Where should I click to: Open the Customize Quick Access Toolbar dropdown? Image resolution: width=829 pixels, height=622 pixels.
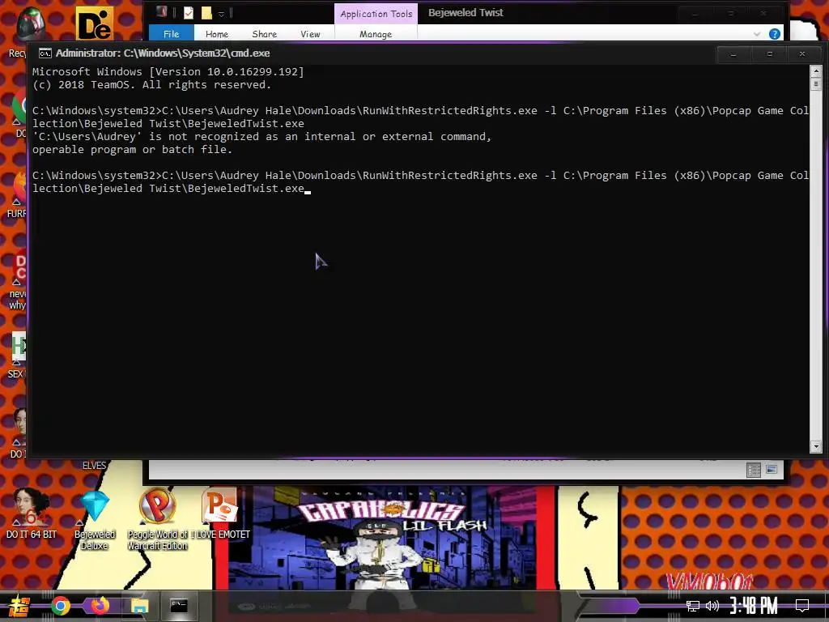coord(222,14)
